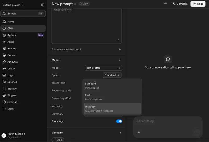This screenshot has height=142, width=209.
Task: Click the Code button
Action: tap(198, 4)
